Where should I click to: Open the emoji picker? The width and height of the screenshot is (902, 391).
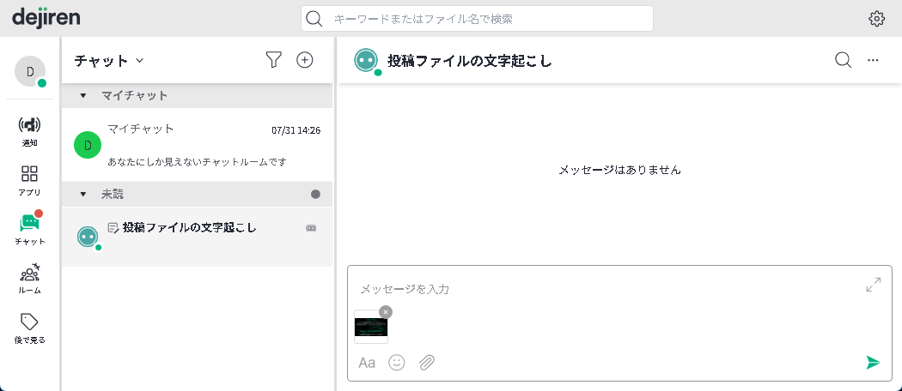396,362
